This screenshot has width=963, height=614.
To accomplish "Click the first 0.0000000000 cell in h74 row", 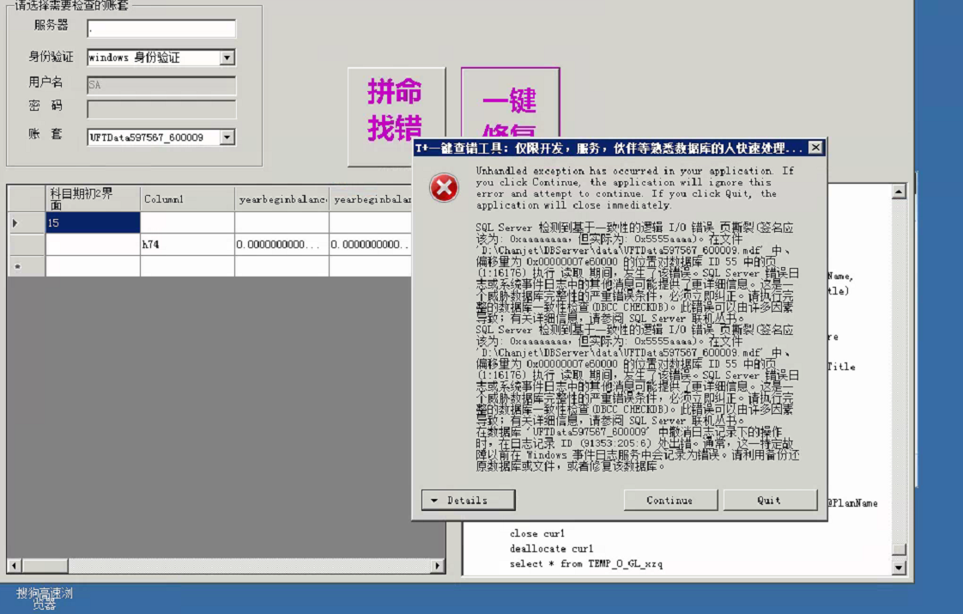I will click(282, 245).
